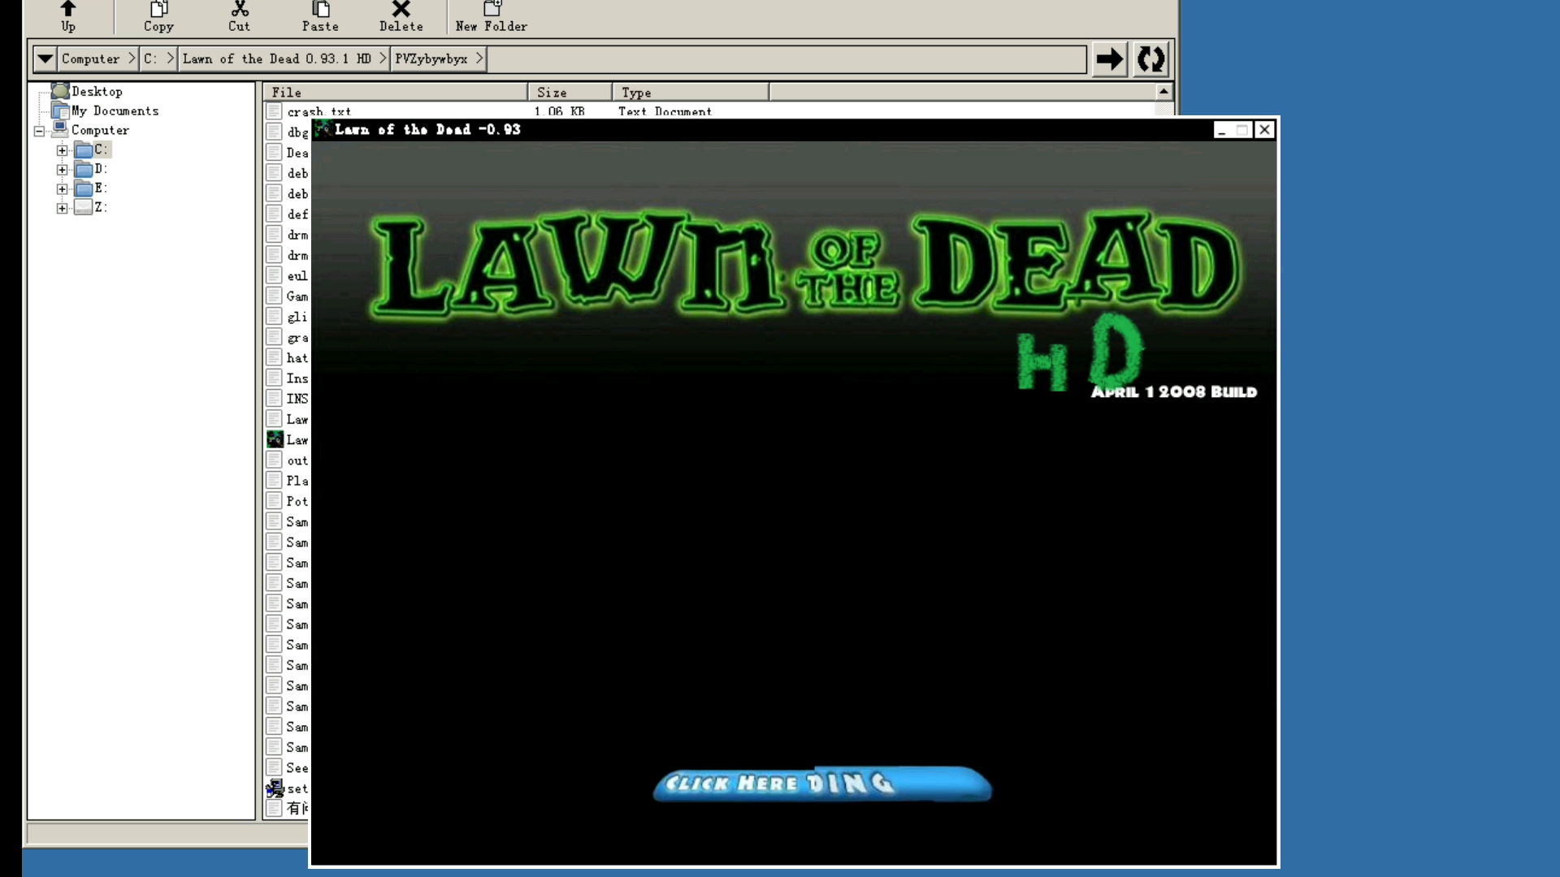Image resolution: width=1560 pixels, height=877 pixels.
Task: Expand the D: drive tree item
Action: point(61,168)
